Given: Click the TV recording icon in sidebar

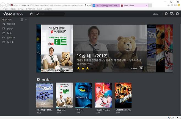Looking at the screenshot, I should [4, 42].
